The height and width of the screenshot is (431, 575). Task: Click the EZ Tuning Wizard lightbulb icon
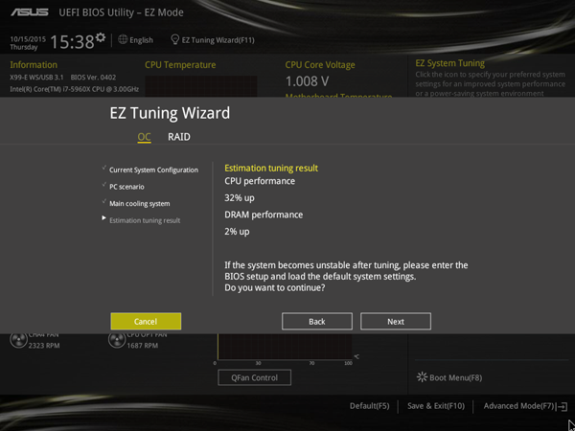click(175, 39)
